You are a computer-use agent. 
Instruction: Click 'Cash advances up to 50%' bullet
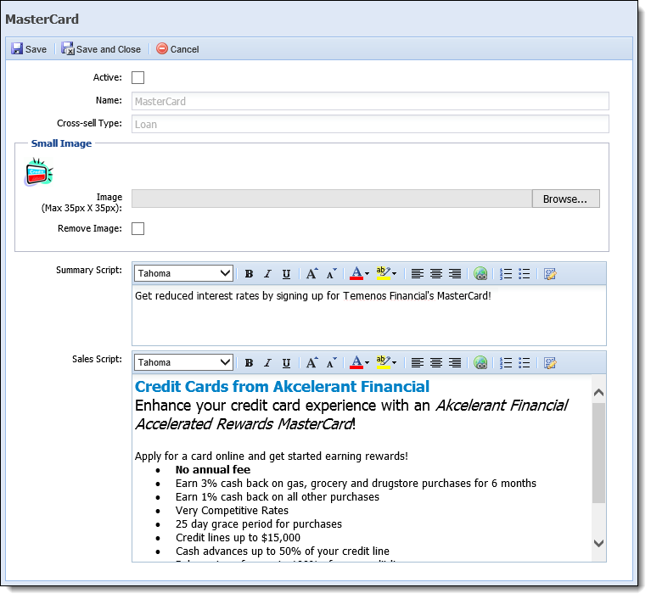tap(283, 551)
